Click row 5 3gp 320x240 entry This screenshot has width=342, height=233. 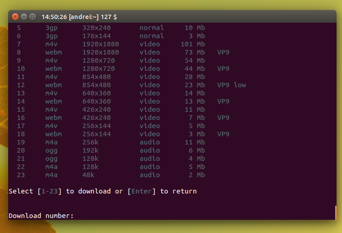click(x=96, y=28)
